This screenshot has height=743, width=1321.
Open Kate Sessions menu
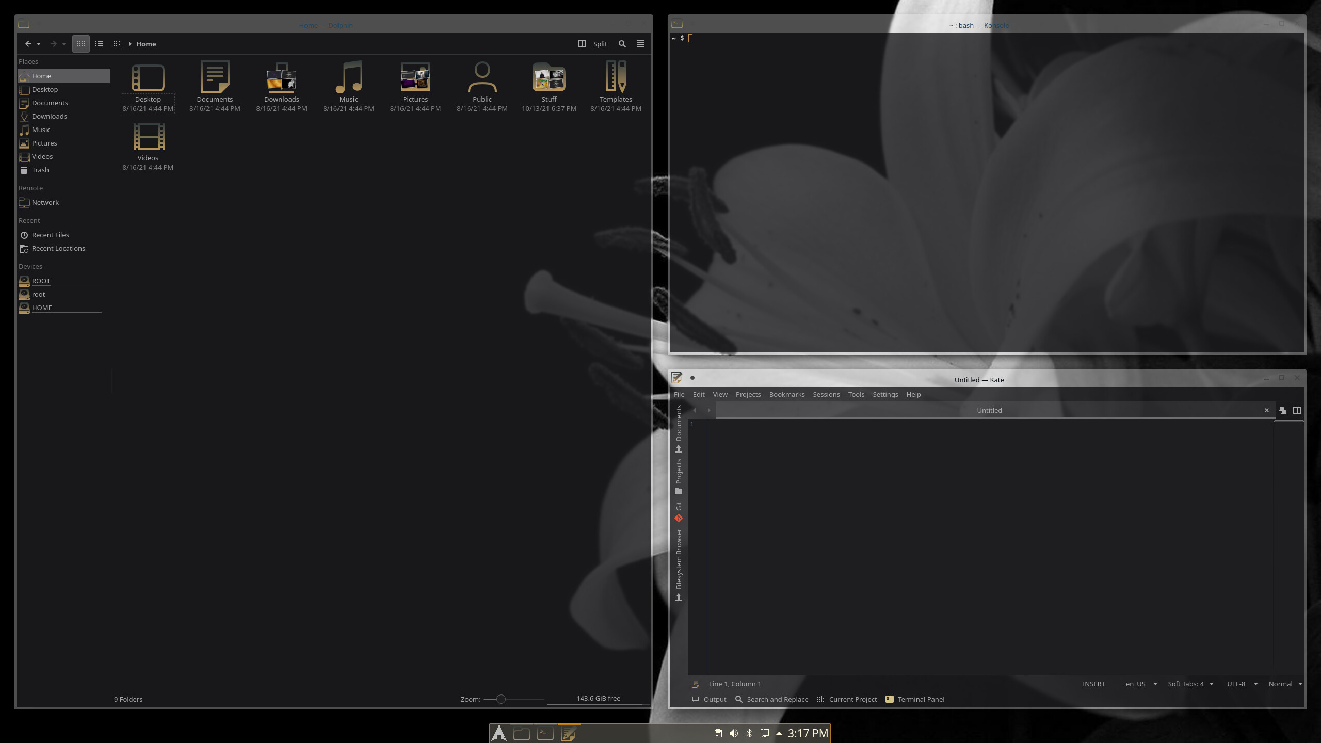click(x=826, y=394)
